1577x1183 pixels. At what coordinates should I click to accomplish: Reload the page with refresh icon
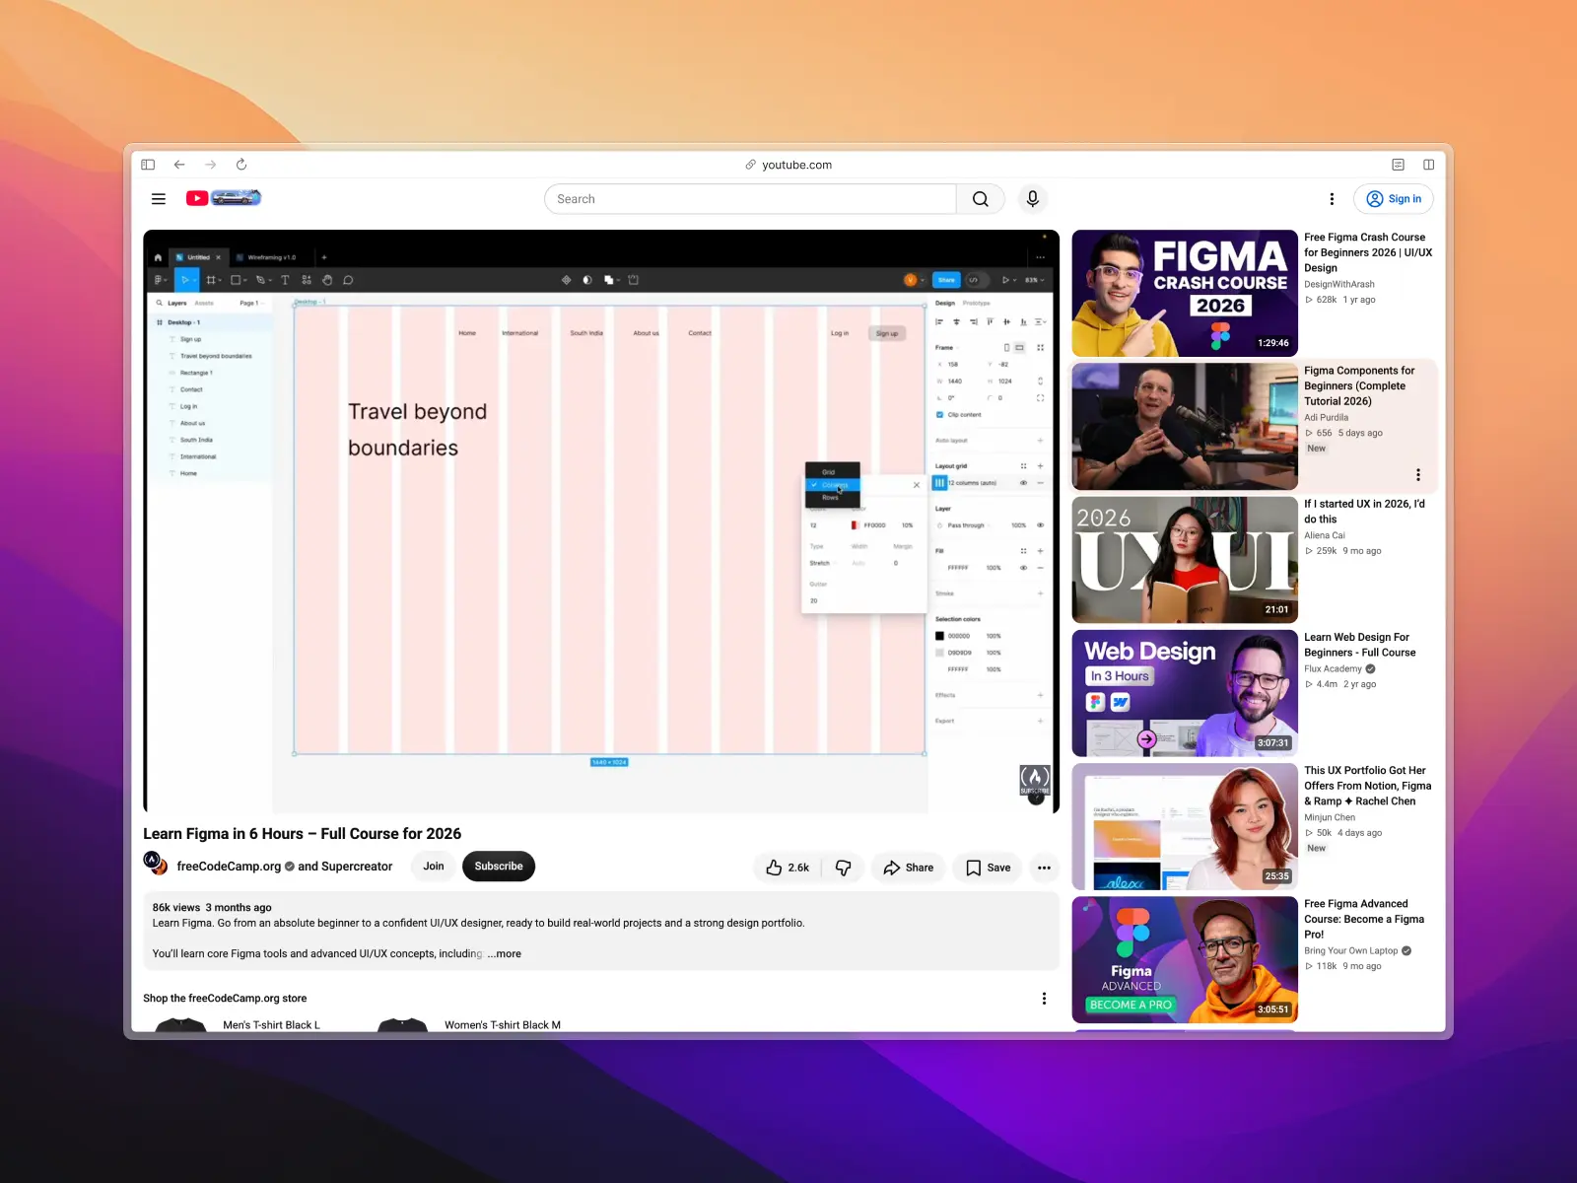point(241,165)
